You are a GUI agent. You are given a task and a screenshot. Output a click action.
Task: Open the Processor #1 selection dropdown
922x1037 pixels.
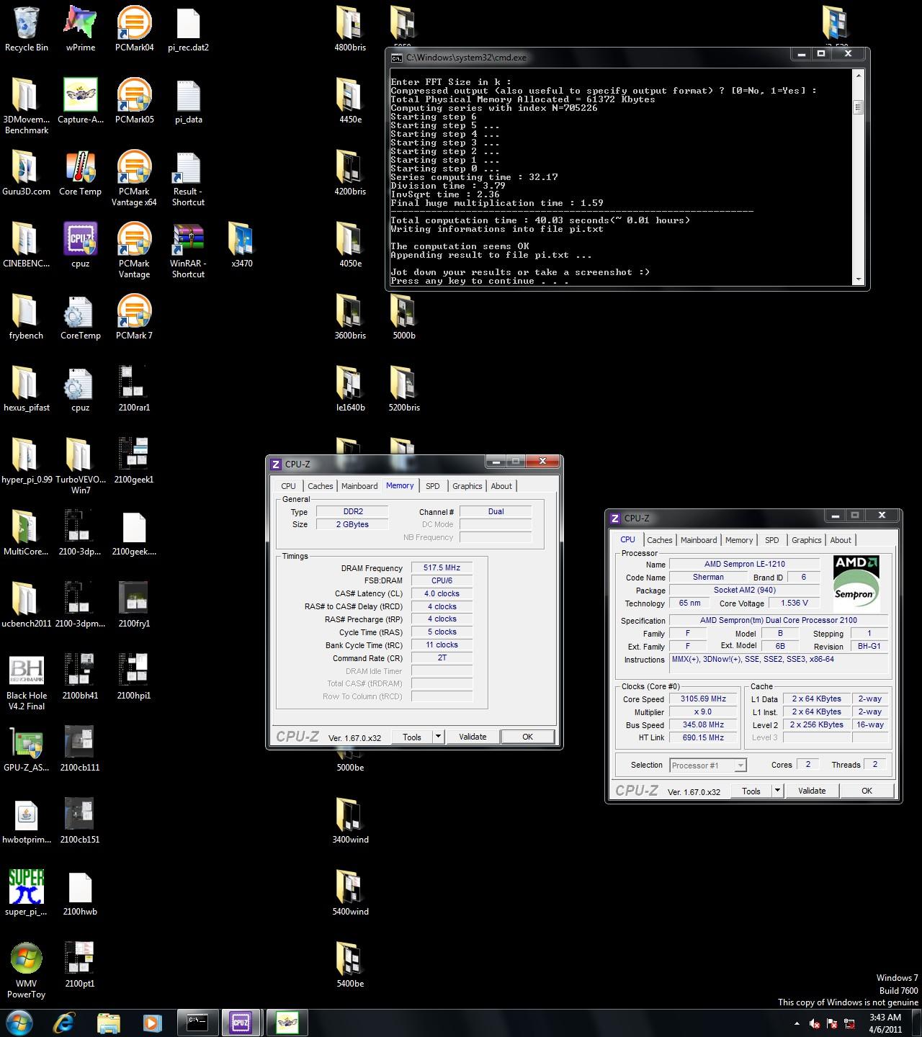708,766
